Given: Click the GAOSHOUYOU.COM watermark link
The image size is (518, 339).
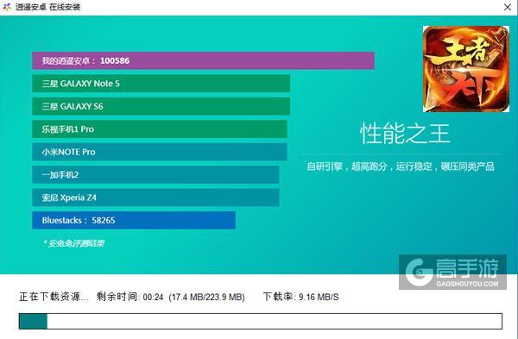Looking at the screenshot, I should pyautogui.click(x=467, y=284).
